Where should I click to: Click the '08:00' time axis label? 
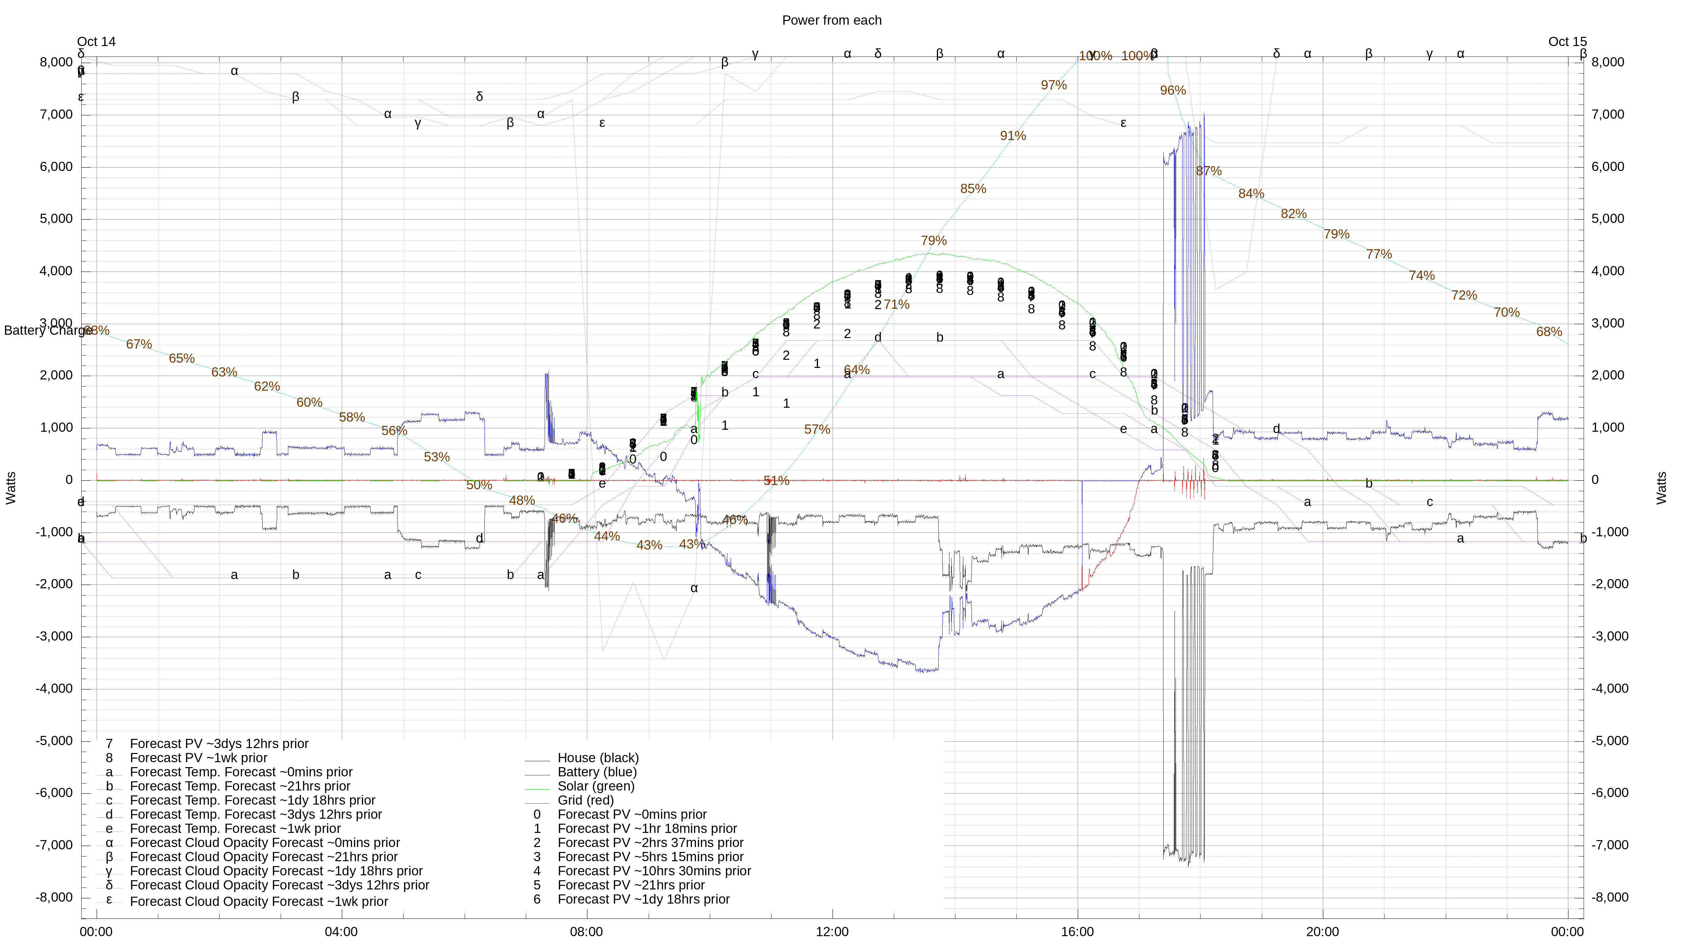click(587, 932)
